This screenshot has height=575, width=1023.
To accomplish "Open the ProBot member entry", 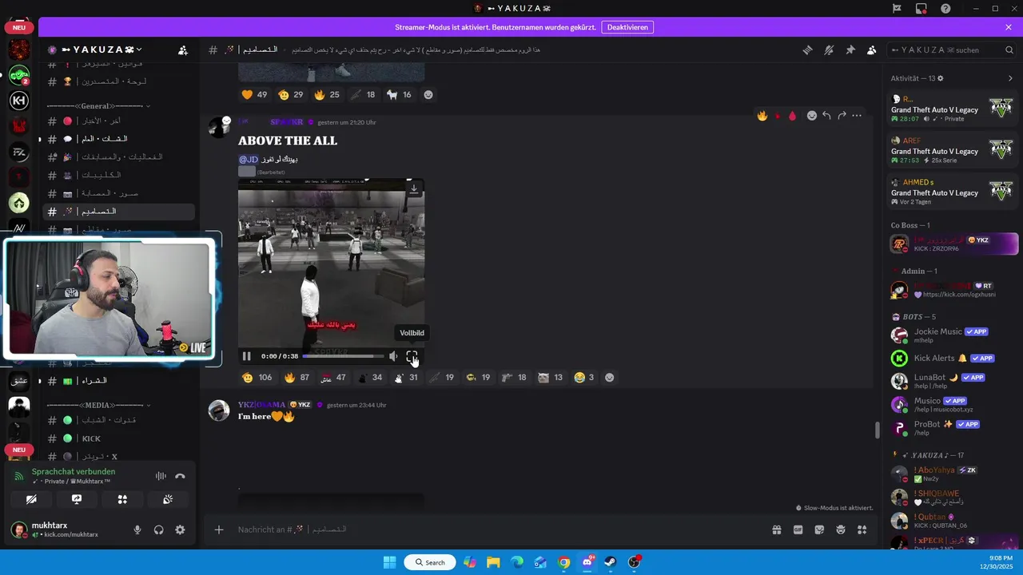I will [953, 428].
